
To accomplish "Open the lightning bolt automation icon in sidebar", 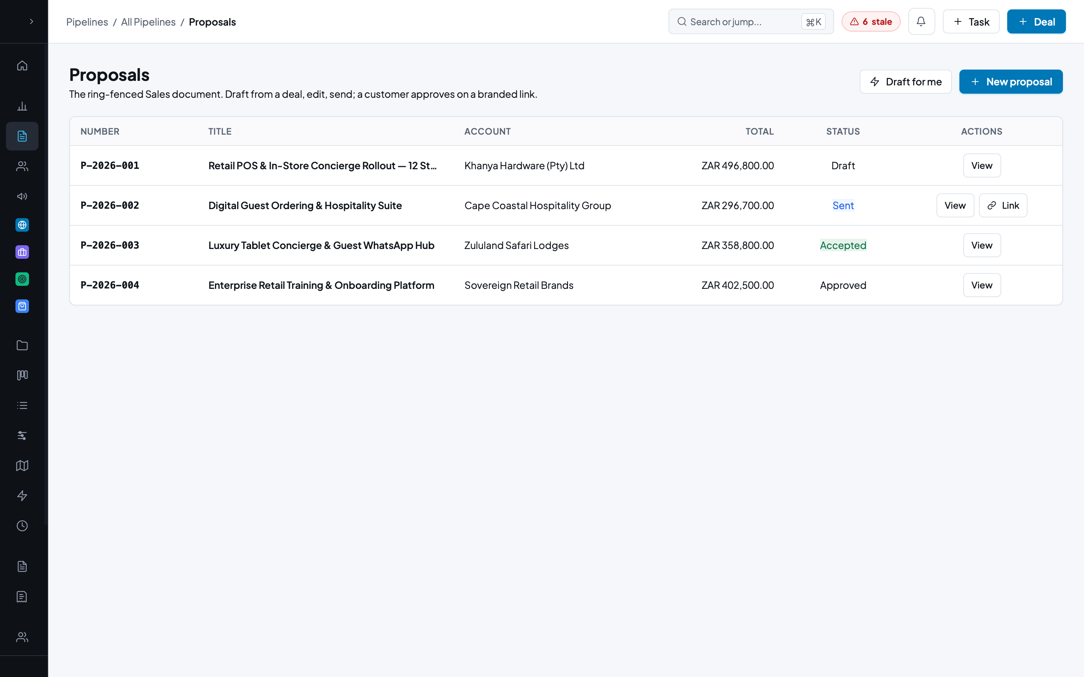I will (22, 496).
